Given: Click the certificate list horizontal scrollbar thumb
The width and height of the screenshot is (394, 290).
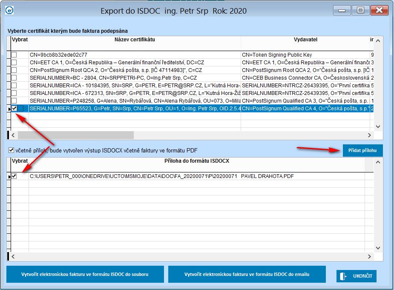Looking at the screenshot, I should [76, 135].
